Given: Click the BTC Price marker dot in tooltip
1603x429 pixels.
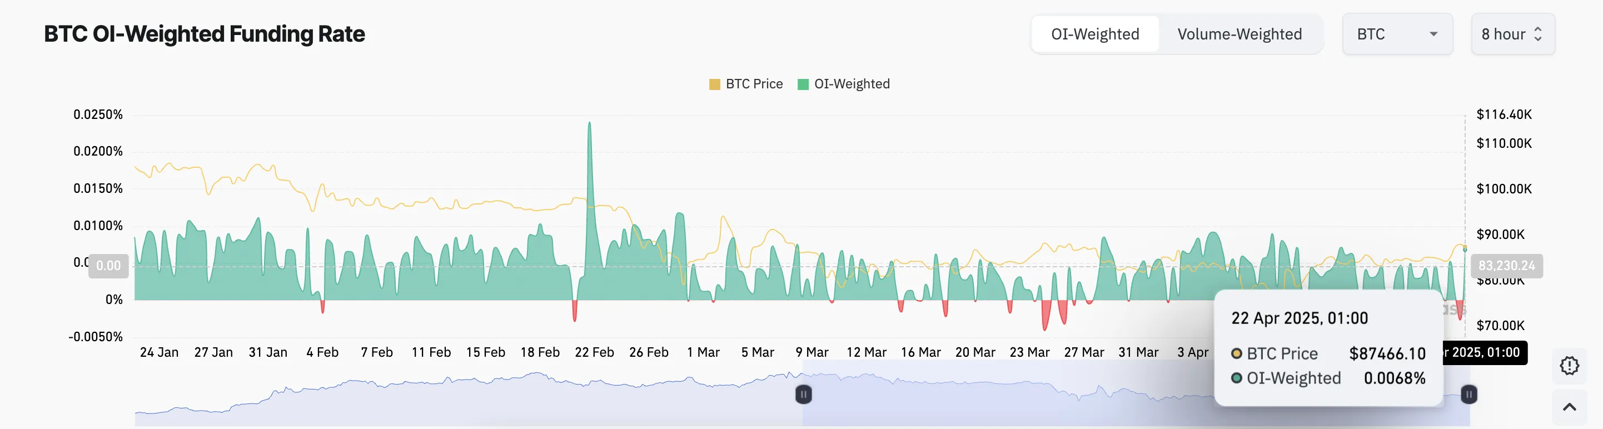Looking at the screenshot, I should pyautogui.click(x=1237, y=354).
